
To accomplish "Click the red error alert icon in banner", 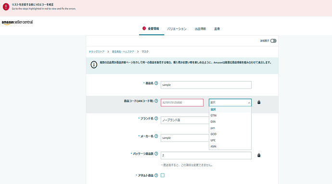I will 6,7.
